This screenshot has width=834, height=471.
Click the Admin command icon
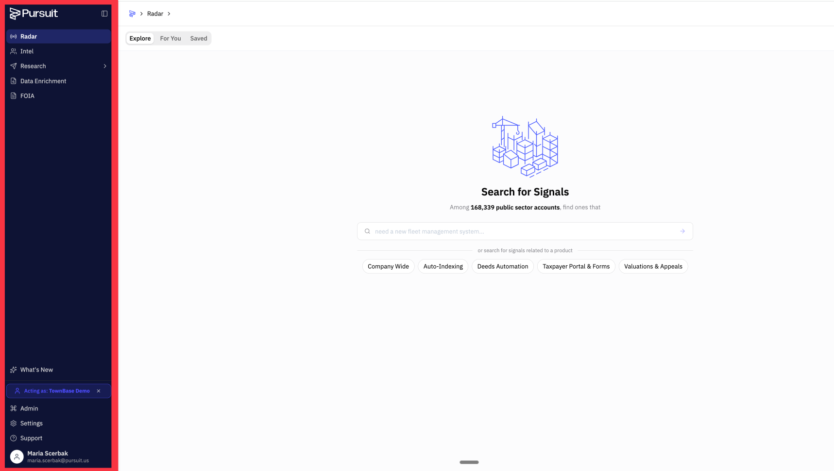tap(14, 408)
